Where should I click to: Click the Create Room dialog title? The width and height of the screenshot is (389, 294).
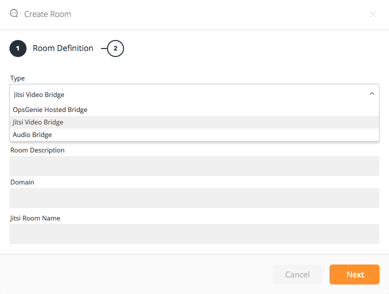[x=47, y=14]
